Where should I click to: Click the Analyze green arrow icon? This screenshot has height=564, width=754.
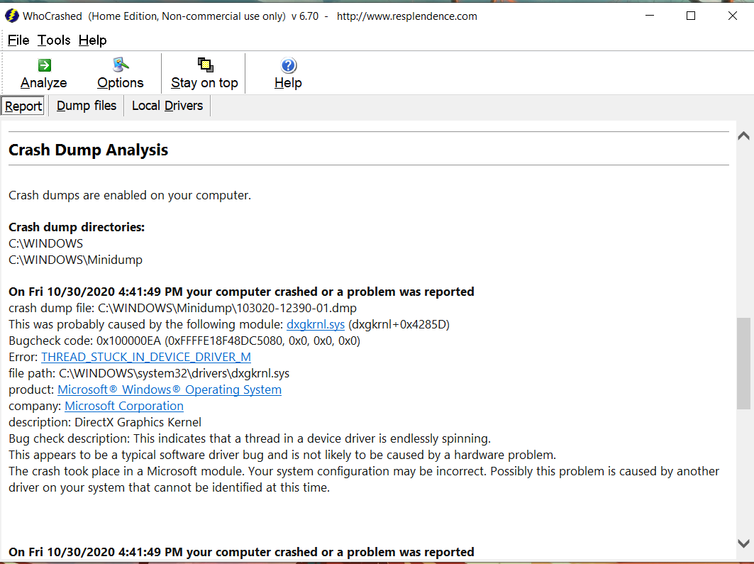(x=44, y=65)
